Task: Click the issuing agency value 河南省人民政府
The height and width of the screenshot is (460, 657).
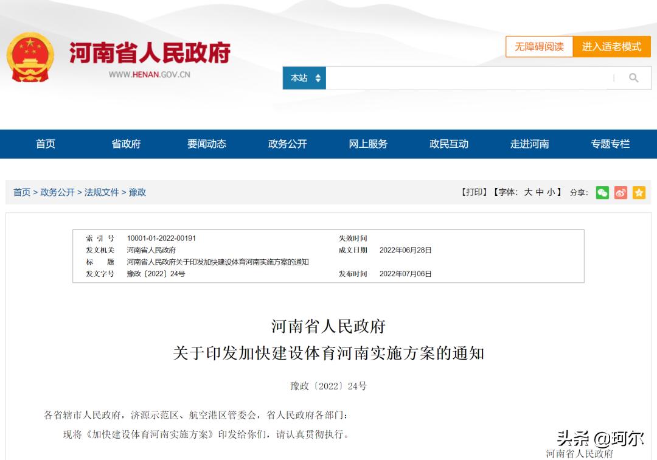Action: coord(151,250)
